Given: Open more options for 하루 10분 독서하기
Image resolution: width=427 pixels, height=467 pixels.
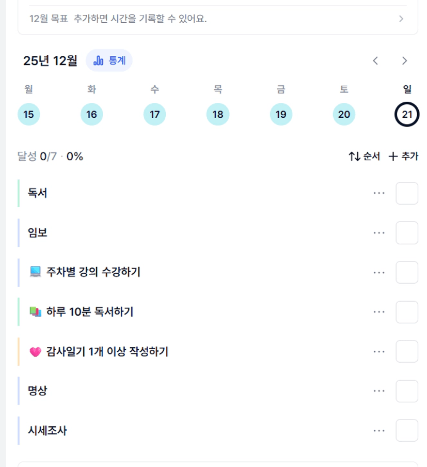Looking at the screenshot, I should click(379, 312).
